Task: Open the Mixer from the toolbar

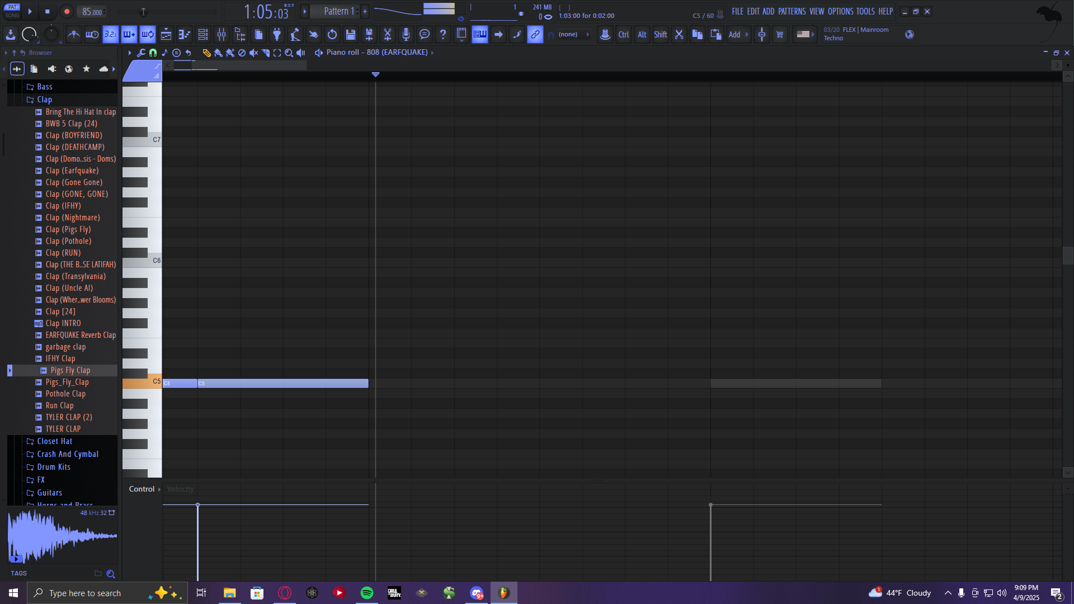Action: tap(222, 35)
